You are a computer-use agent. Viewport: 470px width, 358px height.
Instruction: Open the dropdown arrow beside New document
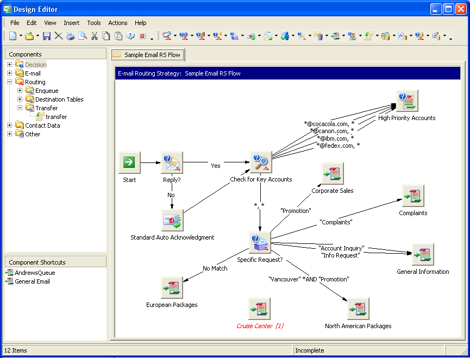[x=21, y=36]
